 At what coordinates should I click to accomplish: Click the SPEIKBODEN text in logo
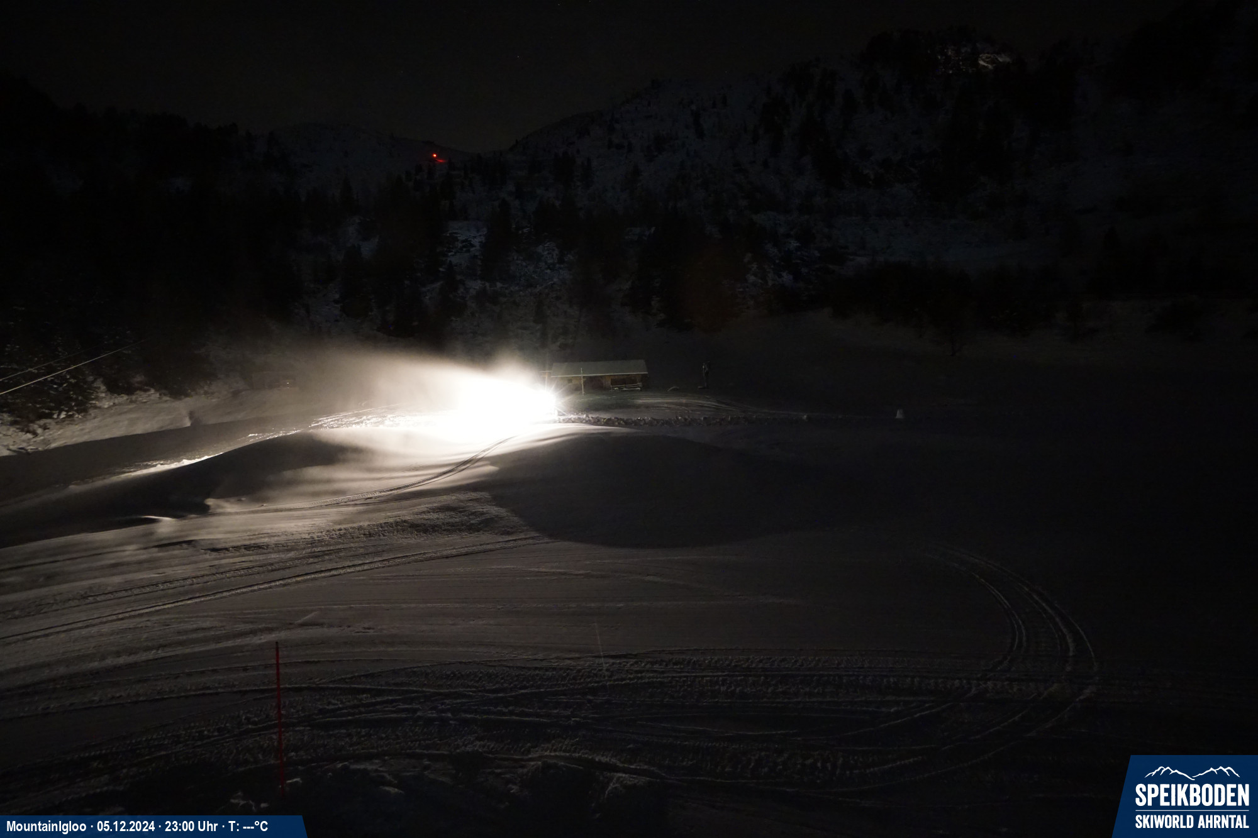(1191, 796)
